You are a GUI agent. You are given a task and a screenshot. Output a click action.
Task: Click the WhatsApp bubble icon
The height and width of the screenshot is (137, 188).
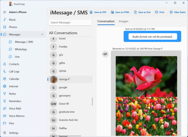(10, 49)
